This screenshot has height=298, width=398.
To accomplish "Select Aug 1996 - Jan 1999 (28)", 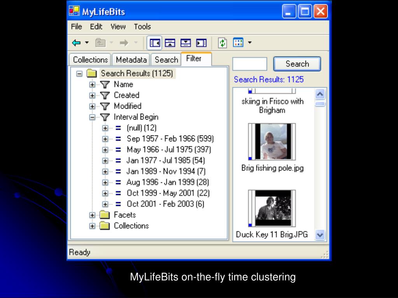I will point(168,182).
